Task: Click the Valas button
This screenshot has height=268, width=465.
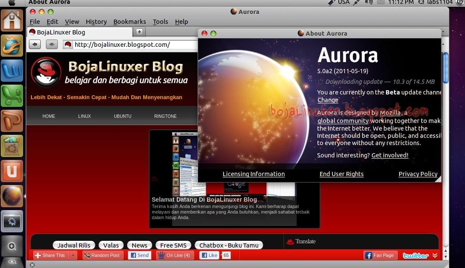Action: pos(111,245)
